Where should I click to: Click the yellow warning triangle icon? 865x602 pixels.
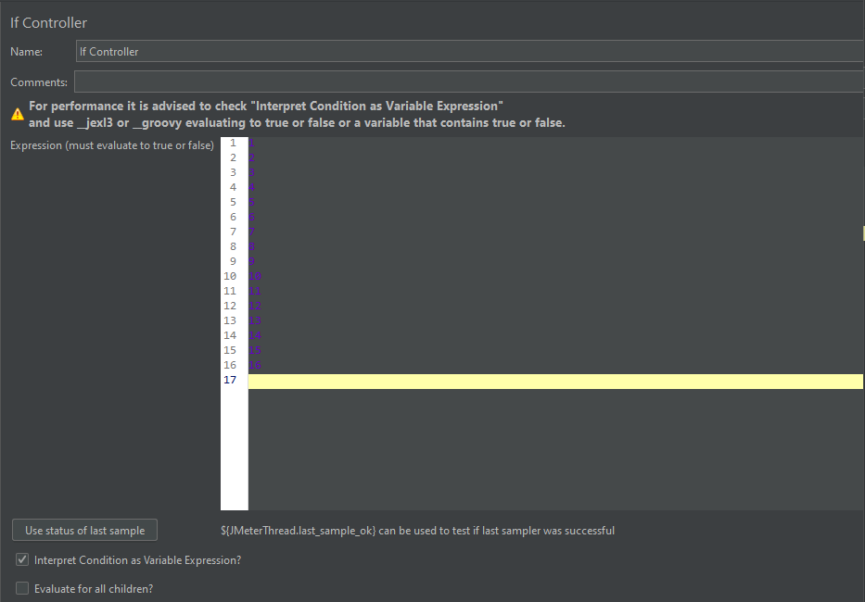(18, 114)
